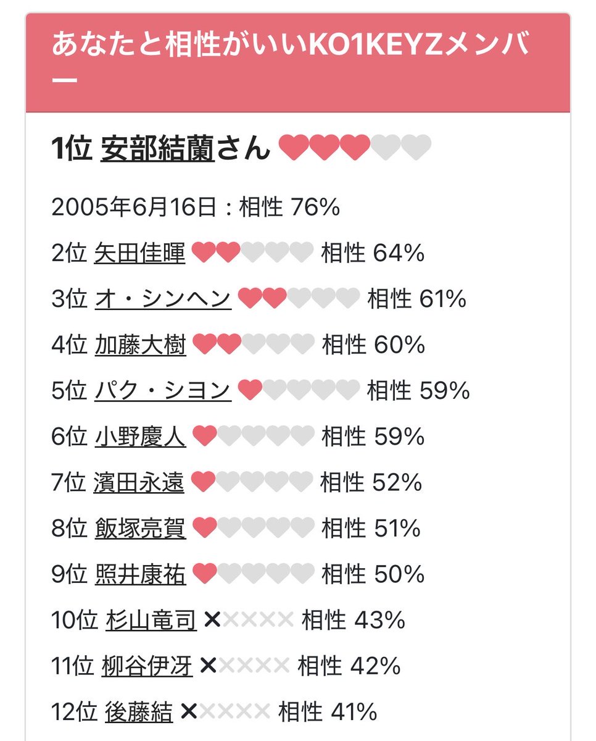Open the 照井康祐 member link

[140, 575]
